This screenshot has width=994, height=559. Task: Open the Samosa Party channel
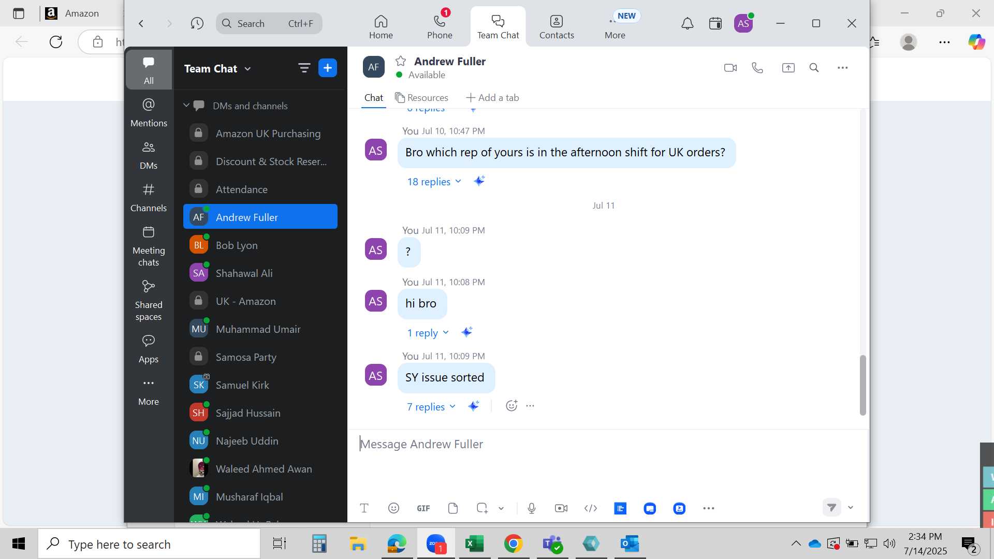pyautogui.click(x=260, y=357)
